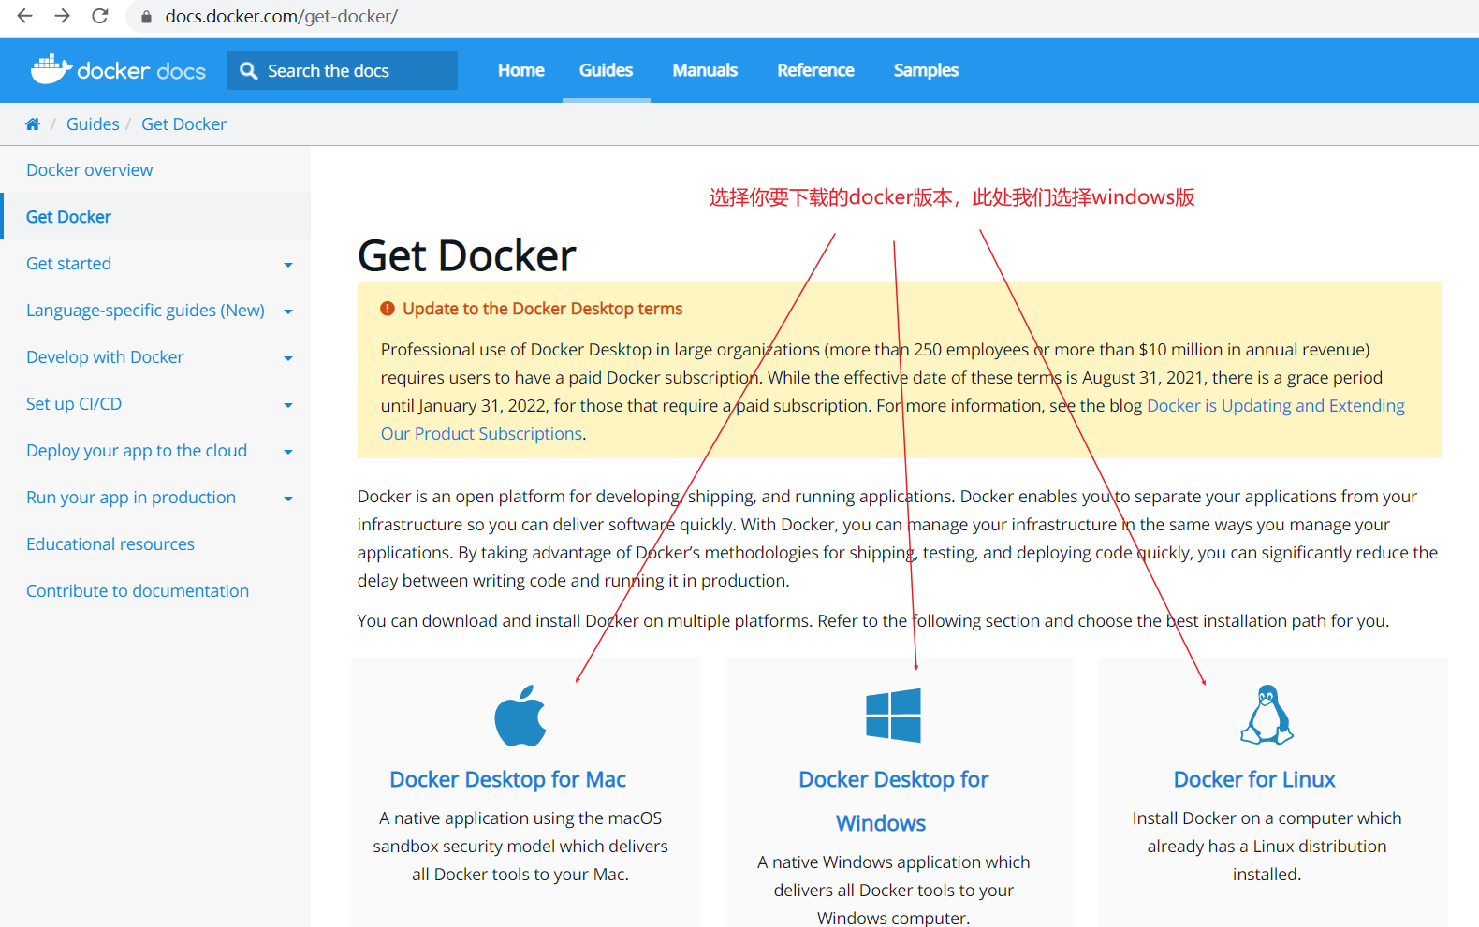Open Get started sidebar item
1479x927 pixels.
pyautogui.click(x=68, y=264)
